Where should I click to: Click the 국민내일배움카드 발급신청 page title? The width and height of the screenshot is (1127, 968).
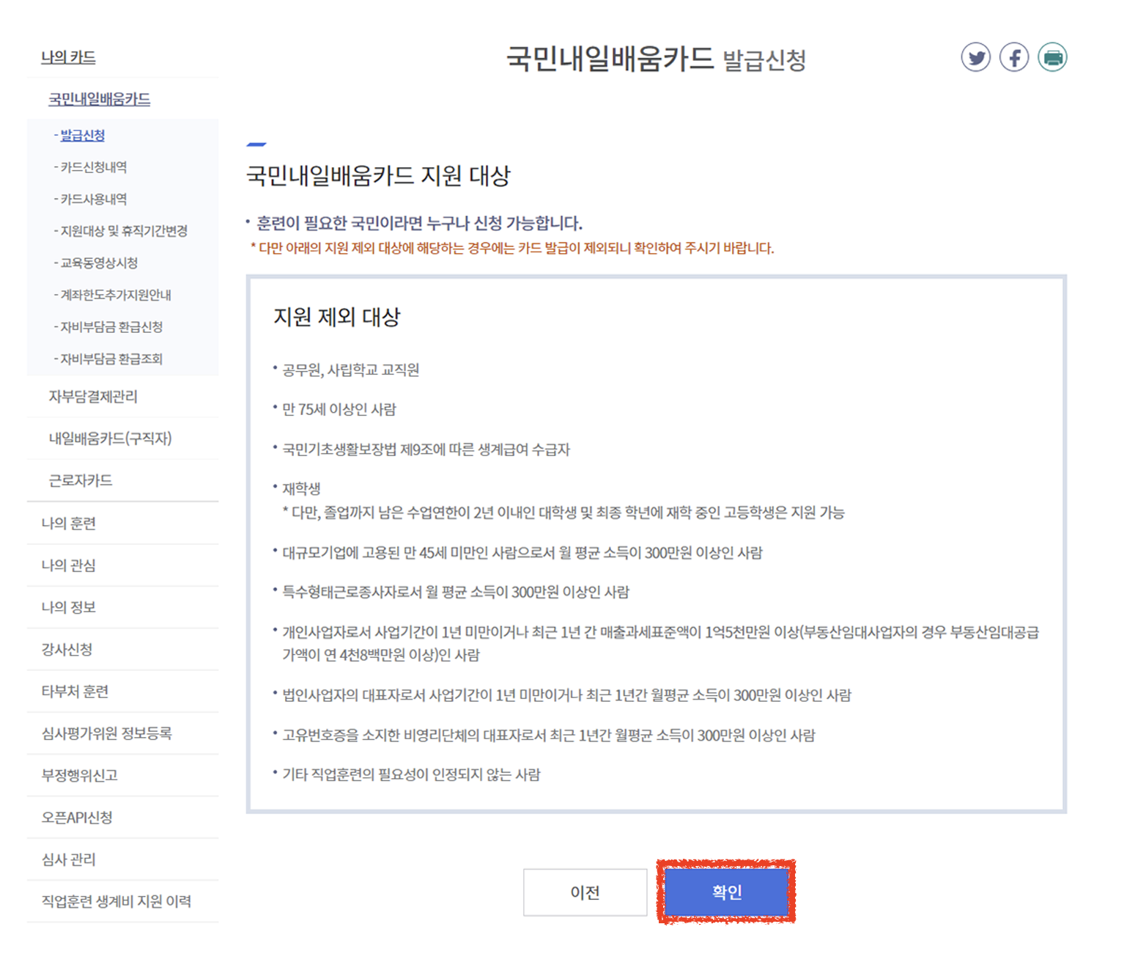(x=656, y=58)
